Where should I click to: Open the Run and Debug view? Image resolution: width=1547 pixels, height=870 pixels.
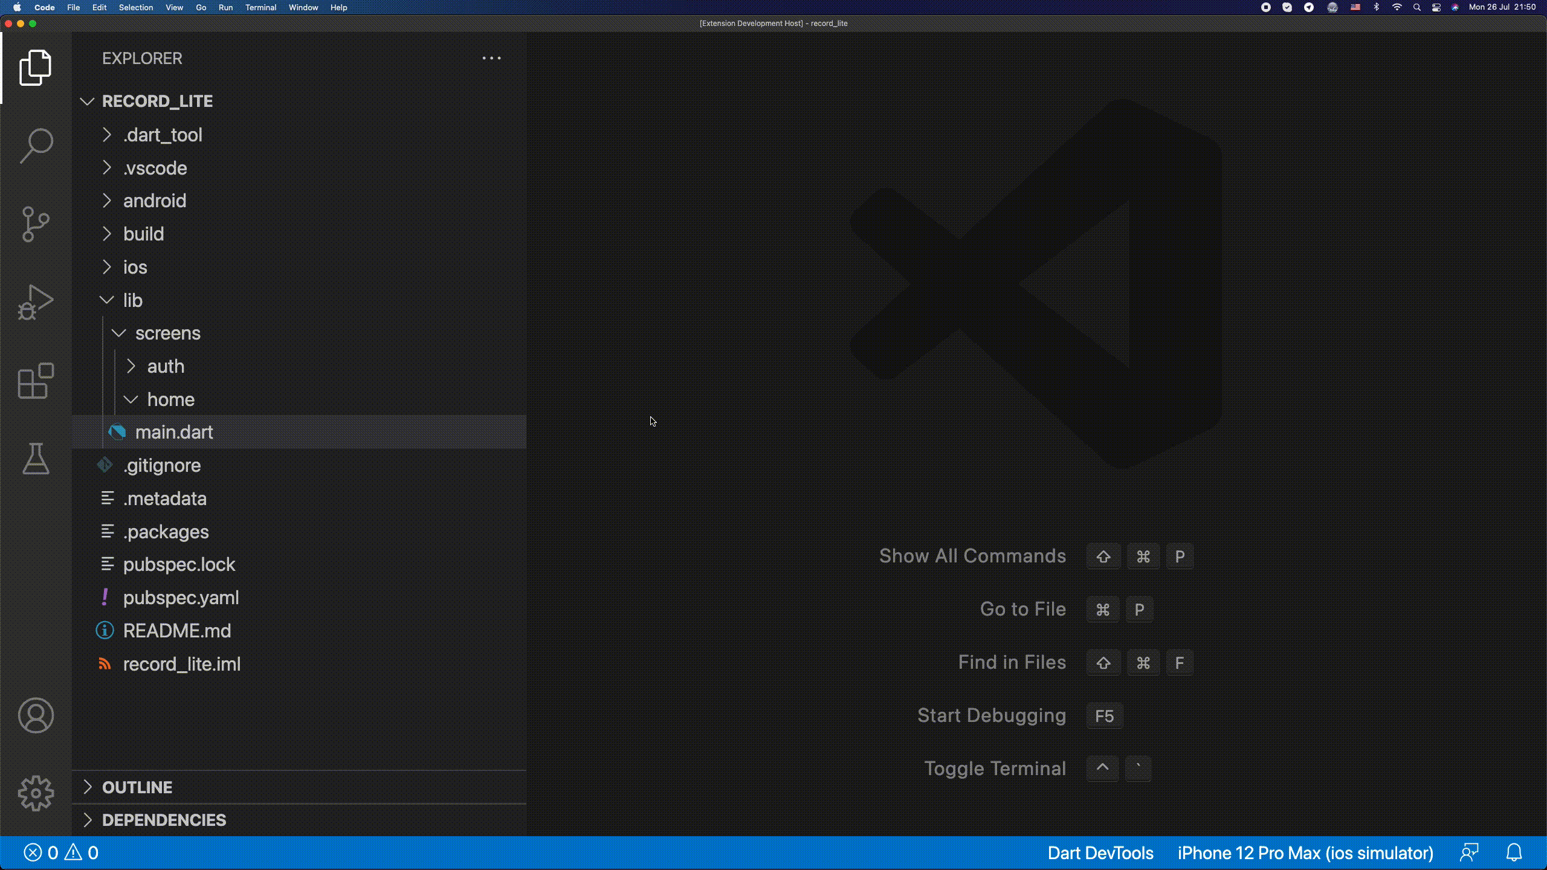click(36, 302)
